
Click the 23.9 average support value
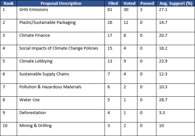pos(163,61)
